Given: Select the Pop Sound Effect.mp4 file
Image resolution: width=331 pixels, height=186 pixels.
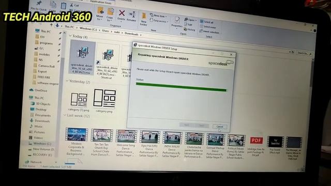Looking at the screenshot, I should pyautogui.click(x=275, y=145).
